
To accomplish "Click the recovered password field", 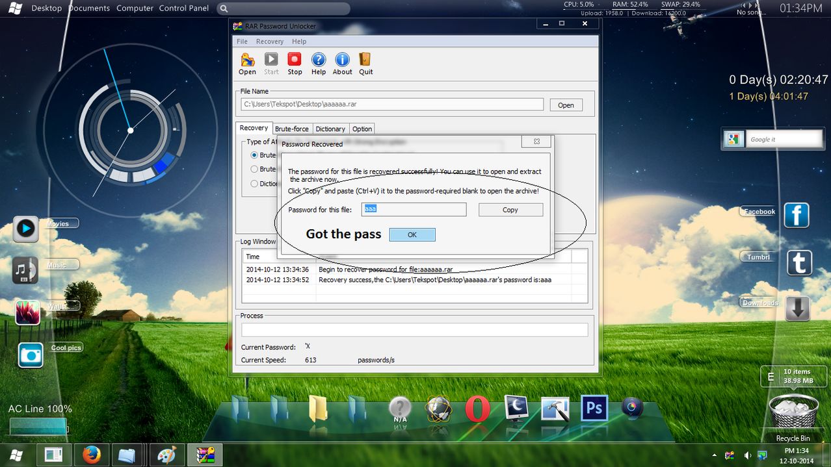I will (414, 209).
